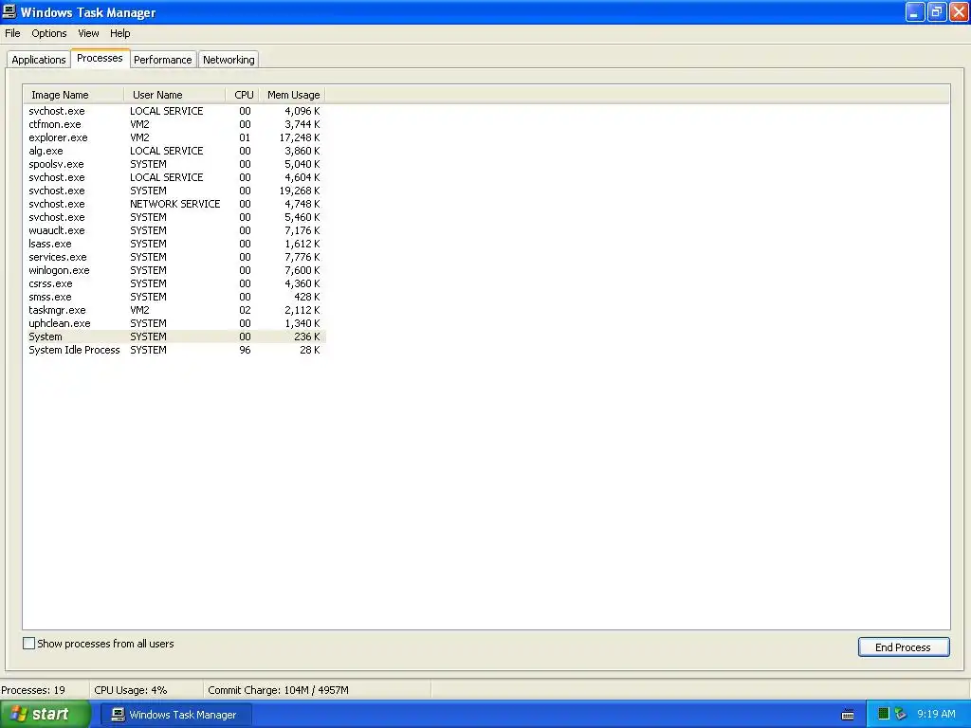Open the Start menu

[46, 715]
